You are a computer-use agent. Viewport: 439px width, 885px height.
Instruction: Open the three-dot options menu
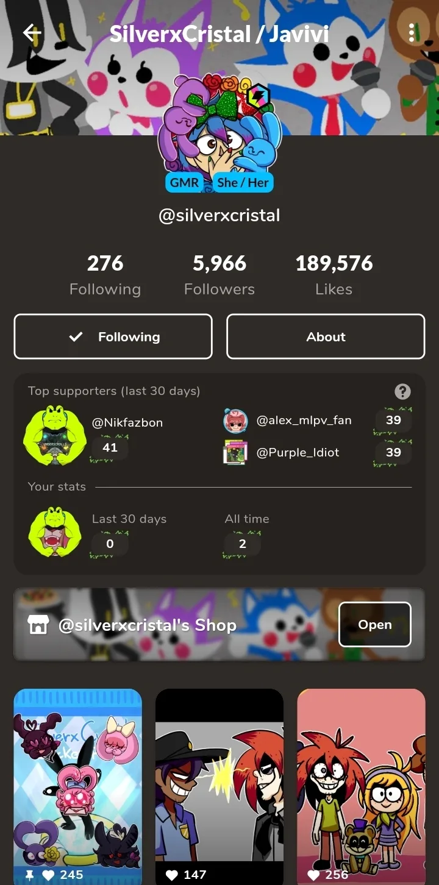tap(412, 33)
